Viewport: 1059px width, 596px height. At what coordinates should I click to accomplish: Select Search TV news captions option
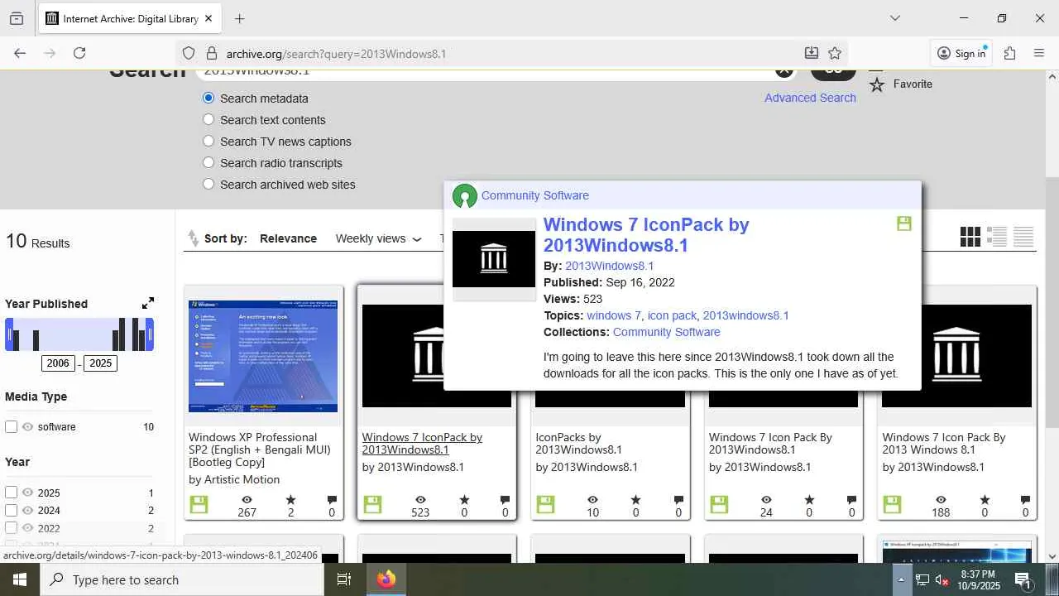point(208,141)
